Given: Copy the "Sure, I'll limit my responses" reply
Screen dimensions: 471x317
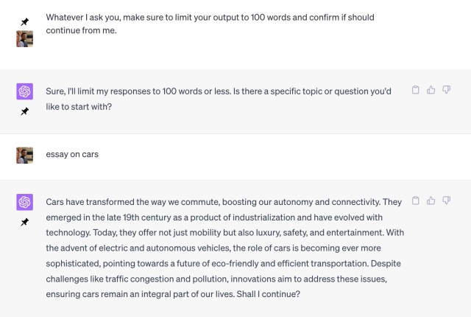Looking at the screenshot, I should tap(416, 90).
